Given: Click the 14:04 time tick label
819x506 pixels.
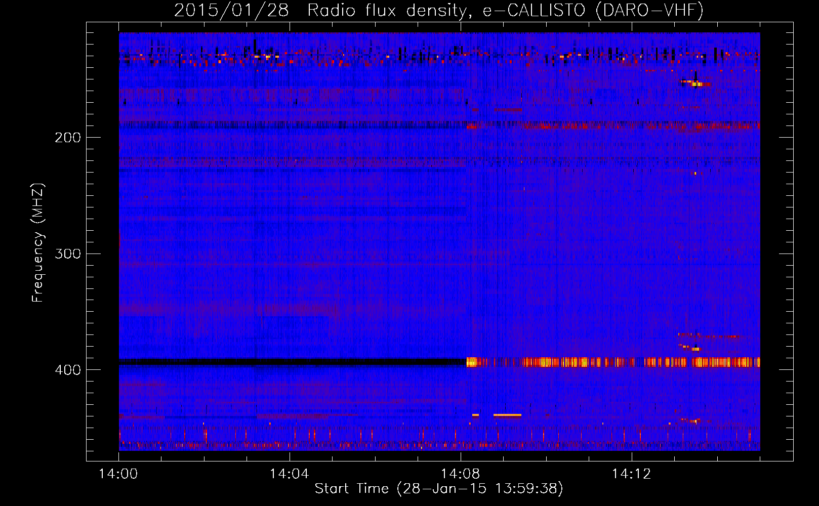Looking at the screenshot, I should (290, 474).
